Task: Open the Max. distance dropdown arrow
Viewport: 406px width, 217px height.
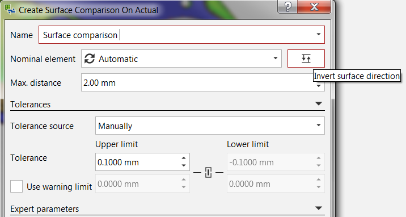Action: [x=319, y=86]
